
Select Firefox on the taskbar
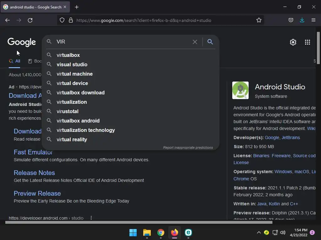(x=174, y=232)
